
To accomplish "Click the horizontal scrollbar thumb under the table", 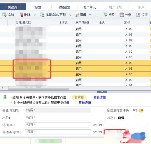I will coord(39,88).
